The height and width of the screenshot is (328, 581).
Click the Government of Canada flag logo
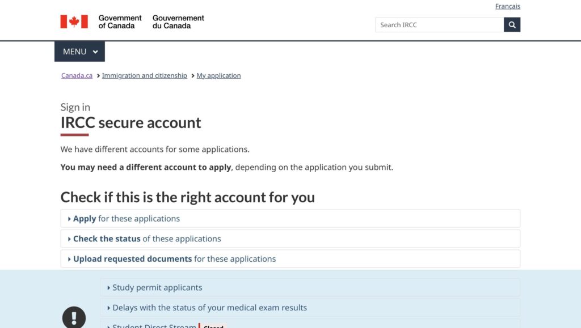[74, 22]
